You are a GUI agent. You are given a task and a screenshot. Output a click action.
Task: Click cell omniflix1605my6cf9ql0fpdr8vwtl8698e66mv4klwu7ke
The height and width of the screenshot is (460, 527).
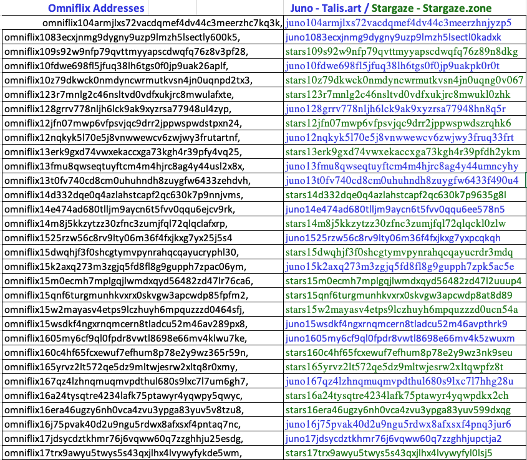143,338
